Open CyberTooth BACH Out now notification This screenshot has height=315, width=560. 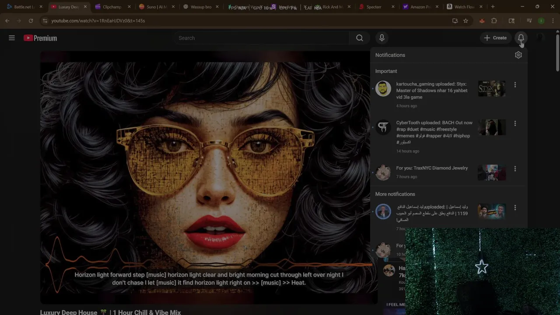tap(434, 133)
